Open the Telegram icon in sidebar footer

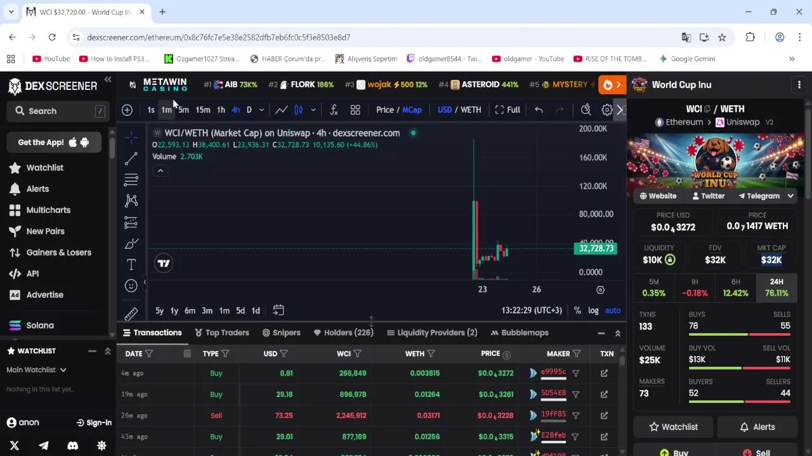click(x=44, y=446)
